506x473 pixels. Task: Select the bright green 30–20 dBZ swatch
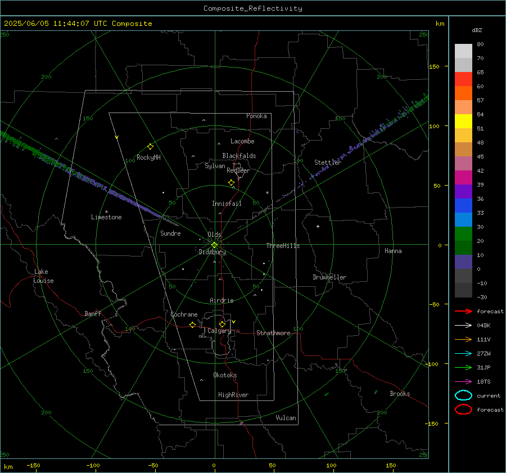pos(463,234)
